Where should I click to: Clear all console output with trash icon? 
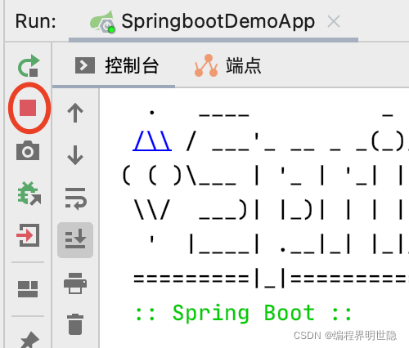click(x=75, y=324)
